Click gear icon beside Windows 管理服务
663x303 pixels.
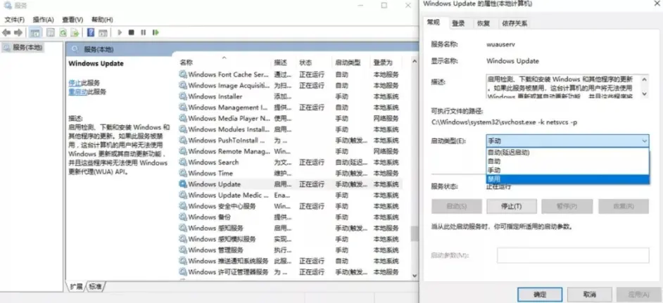coord(183,250)
